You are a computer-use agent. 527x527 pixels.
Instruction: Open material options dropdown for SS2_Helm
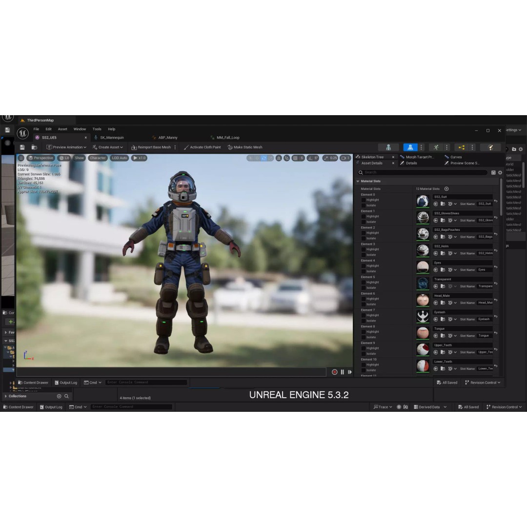point(455,253)
